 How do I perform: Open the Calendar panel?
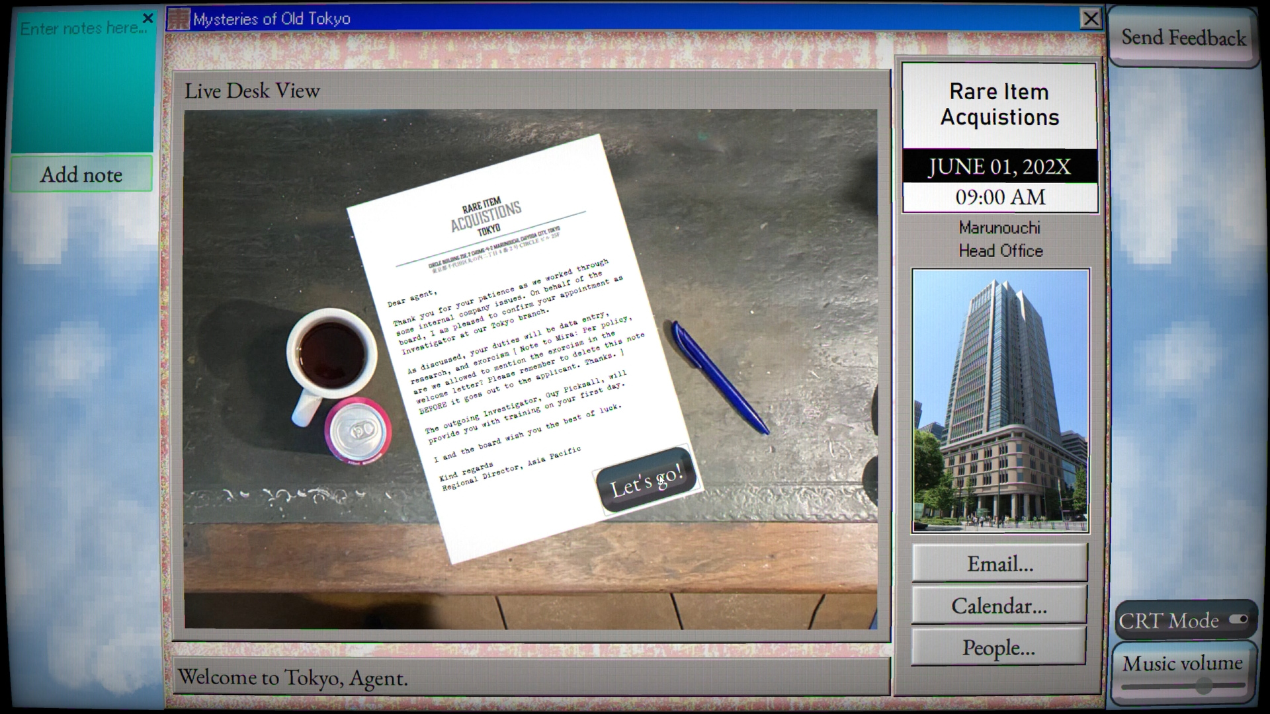pyautogui.click(x=999, y=606)
